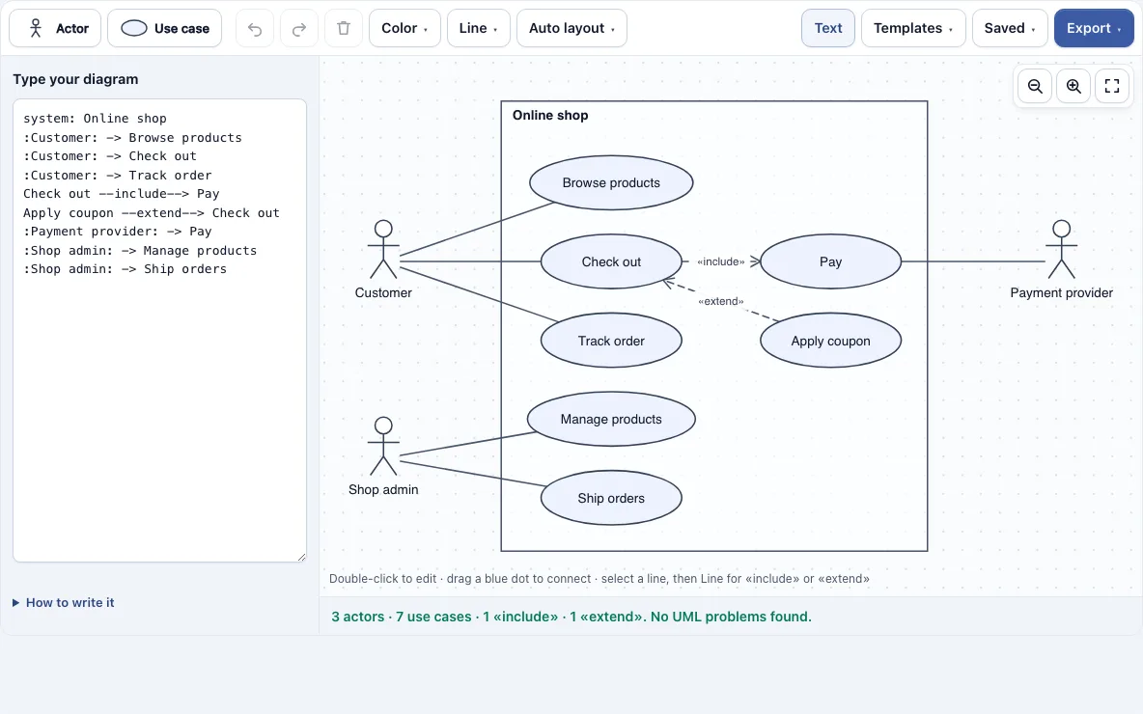The image size is (1143, 714).
Task: Select the Shop admin actor figure
Action: click(x=383, y=447)
